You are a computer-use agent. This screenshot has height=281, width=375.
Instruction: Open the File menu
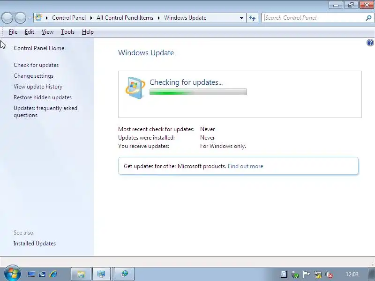pyautogui.click(x=13, y=32)
